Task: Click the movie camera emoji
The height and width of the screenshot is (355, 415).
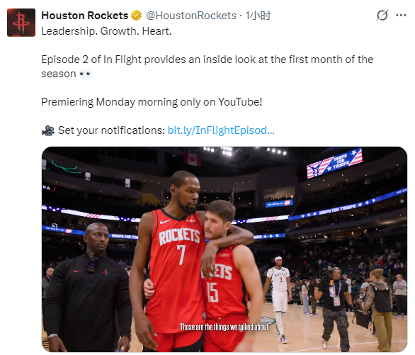Action: coord(48,130)
